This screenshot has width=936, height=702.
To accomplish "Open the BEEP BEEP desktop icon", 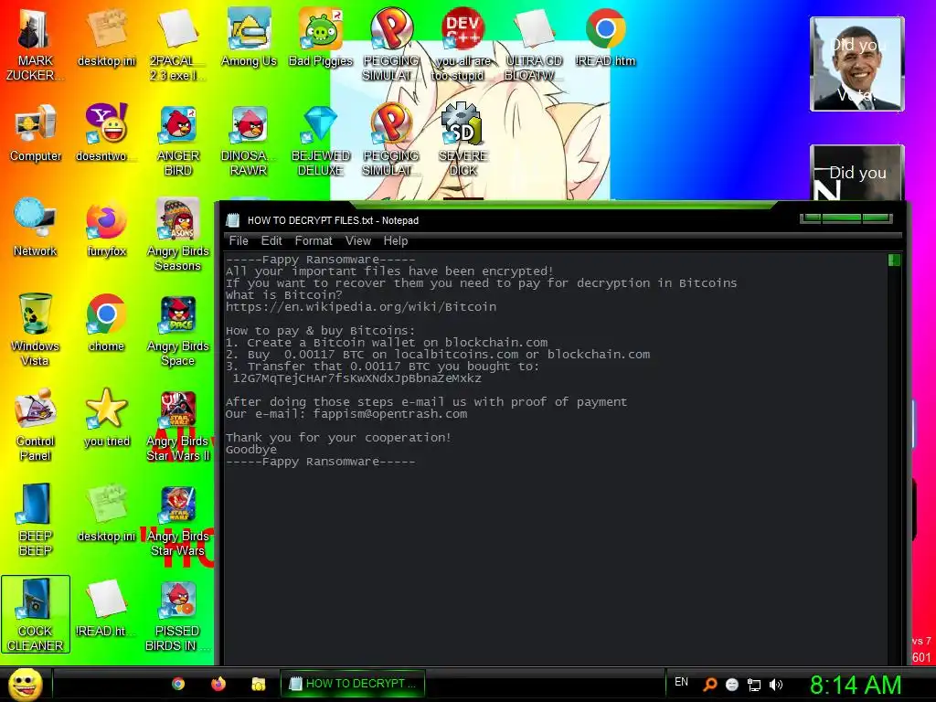I will pos(36,520).
